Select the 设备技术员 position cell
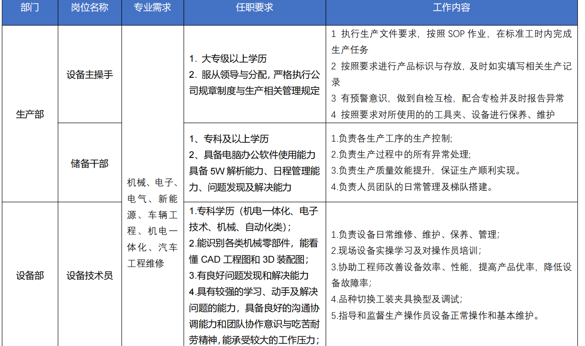 point(90,275)
